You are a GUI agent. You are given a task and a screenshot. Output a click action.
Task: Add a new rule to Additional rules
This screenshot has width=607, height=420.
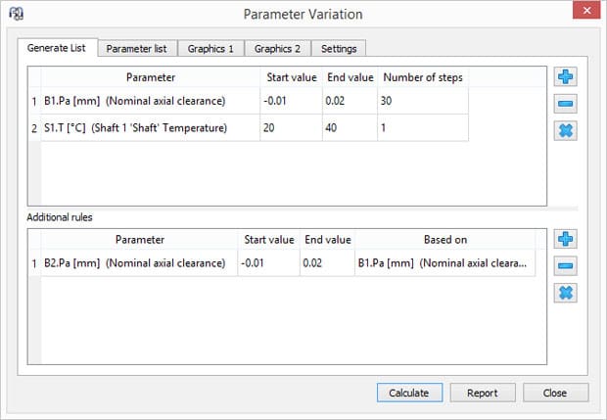click(565, 239)
